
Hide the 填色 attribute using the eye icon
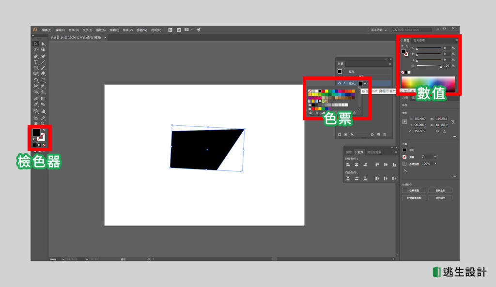[339, 83]
